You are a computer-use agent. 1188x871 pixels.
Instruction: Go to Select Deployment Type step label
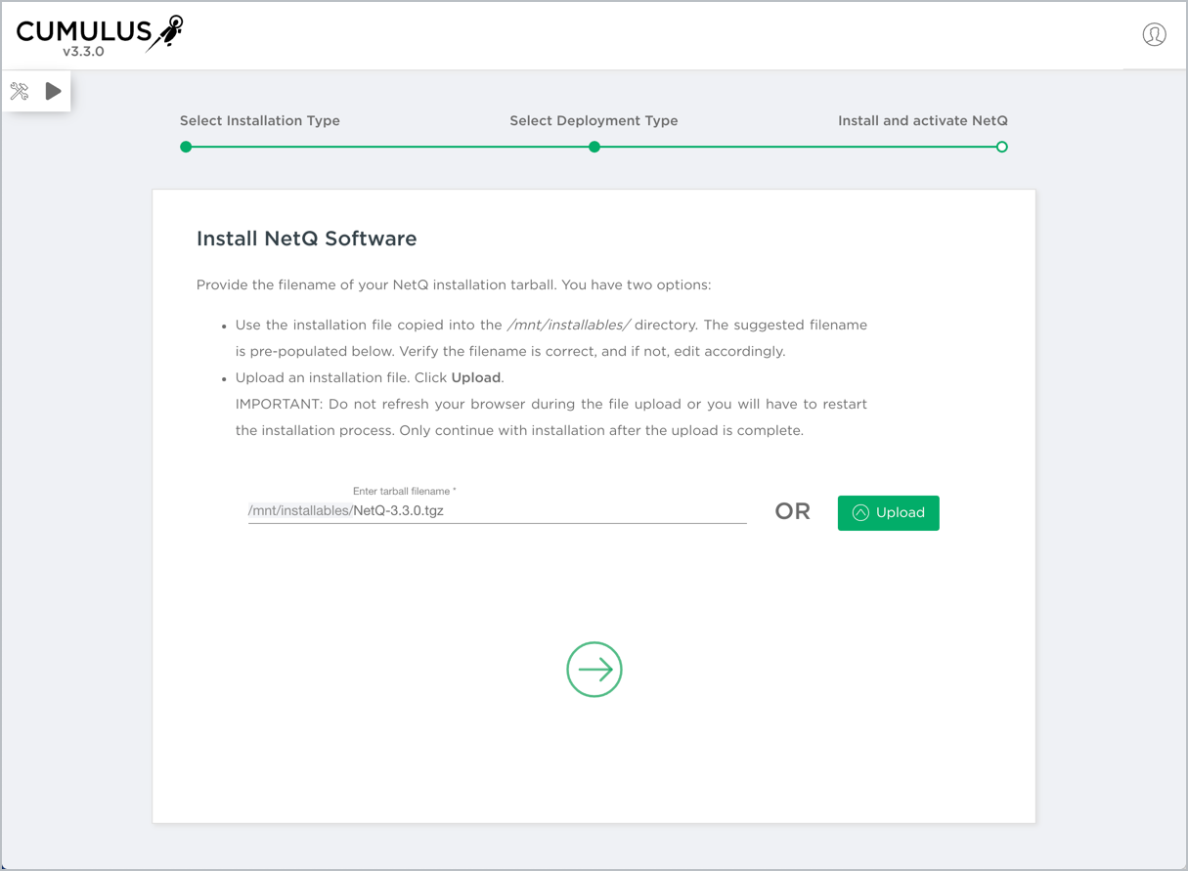click(594, 121)
